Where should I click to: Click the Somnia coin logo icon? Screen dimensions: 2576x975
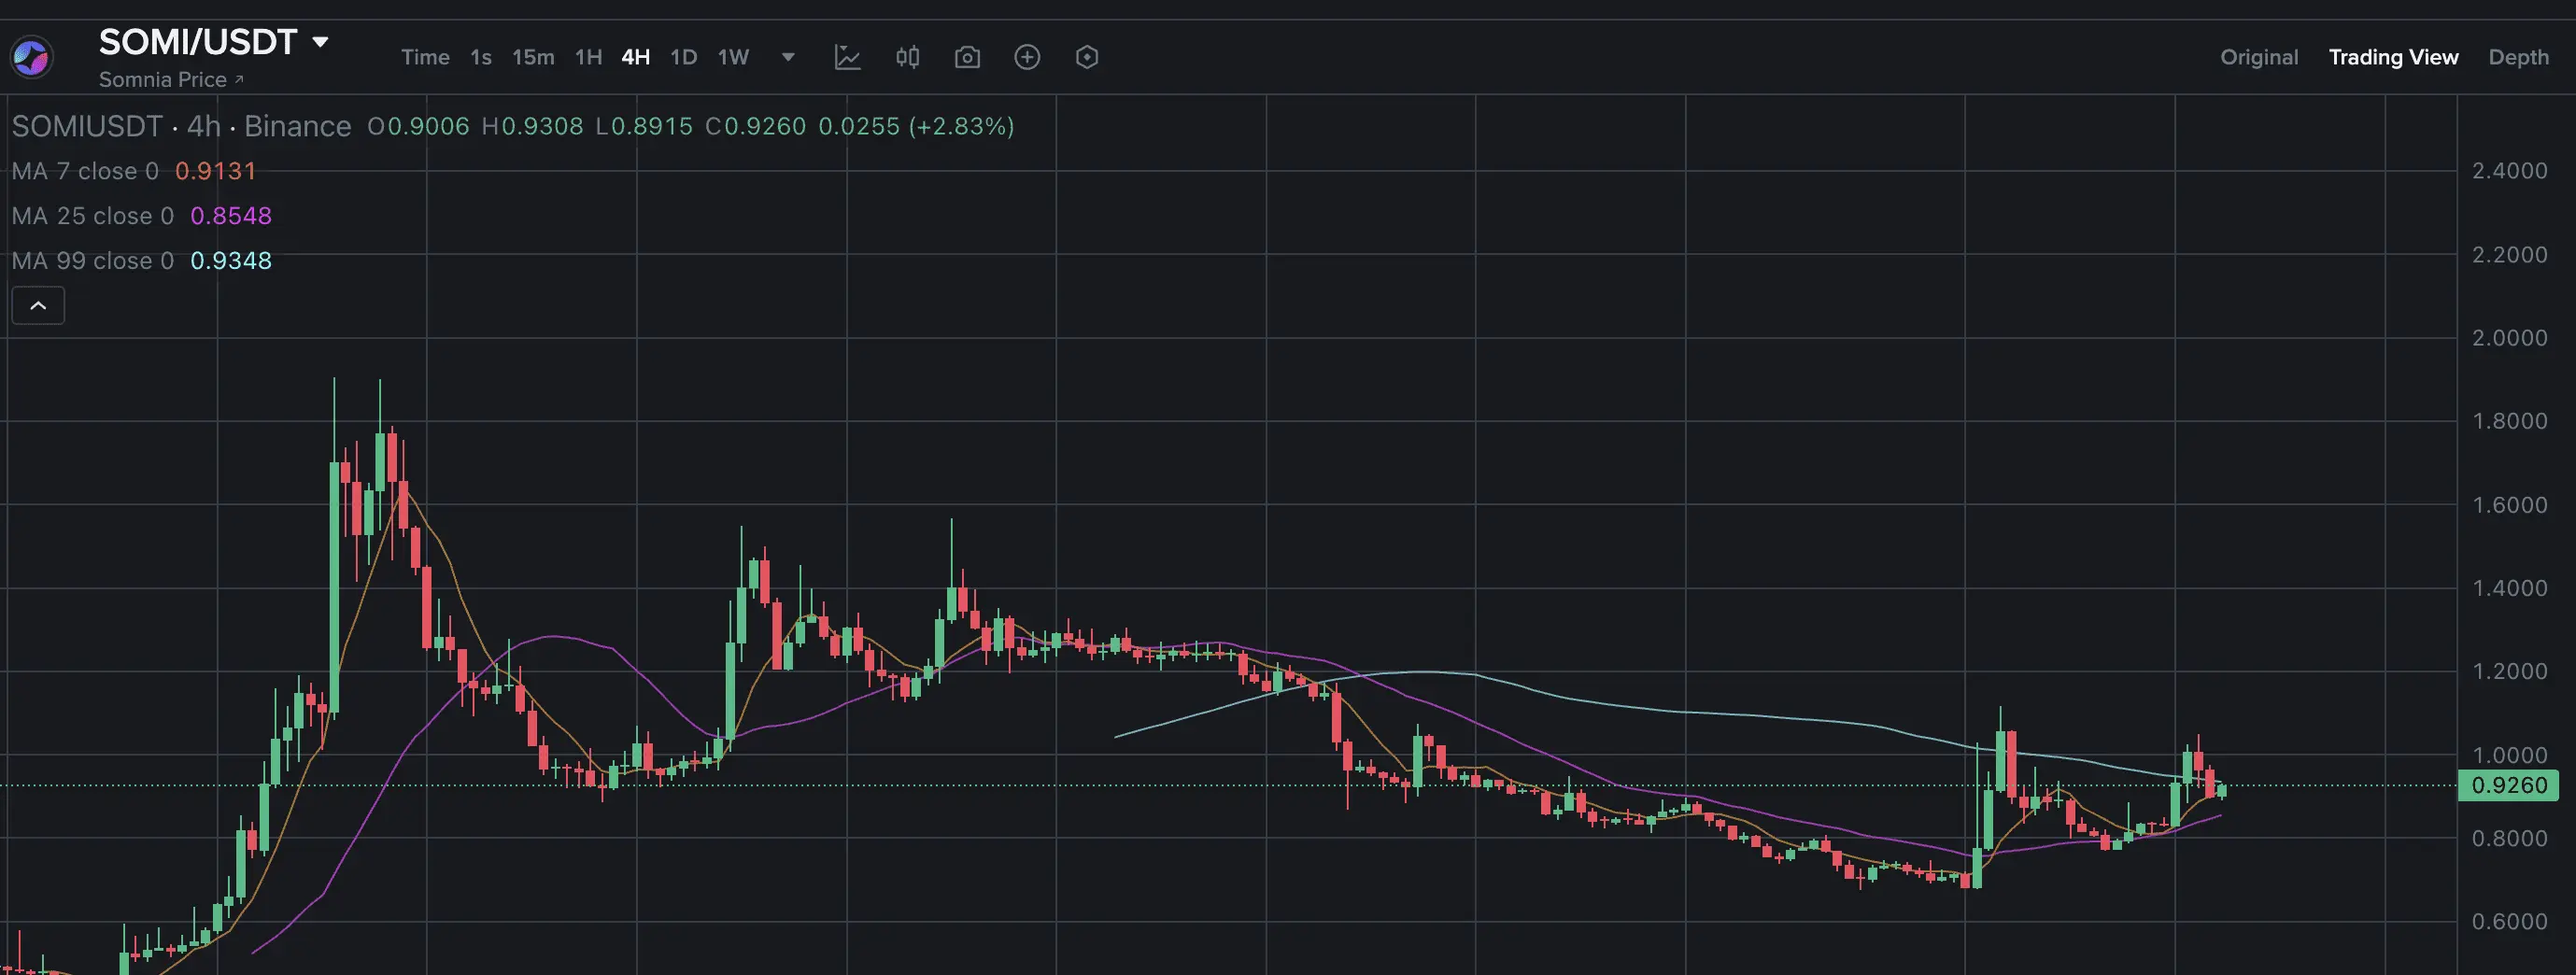(x=31, y=57)
